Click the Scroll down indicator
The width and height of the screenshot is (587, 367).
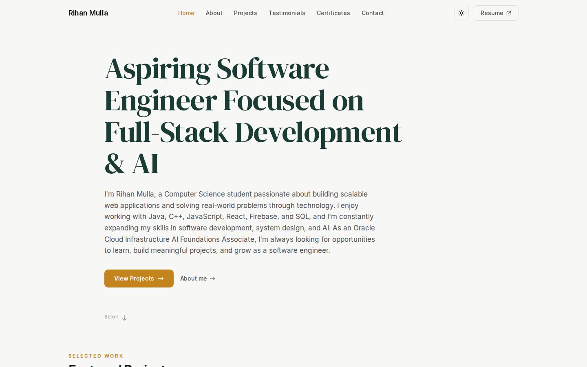[x=116, y=317]
